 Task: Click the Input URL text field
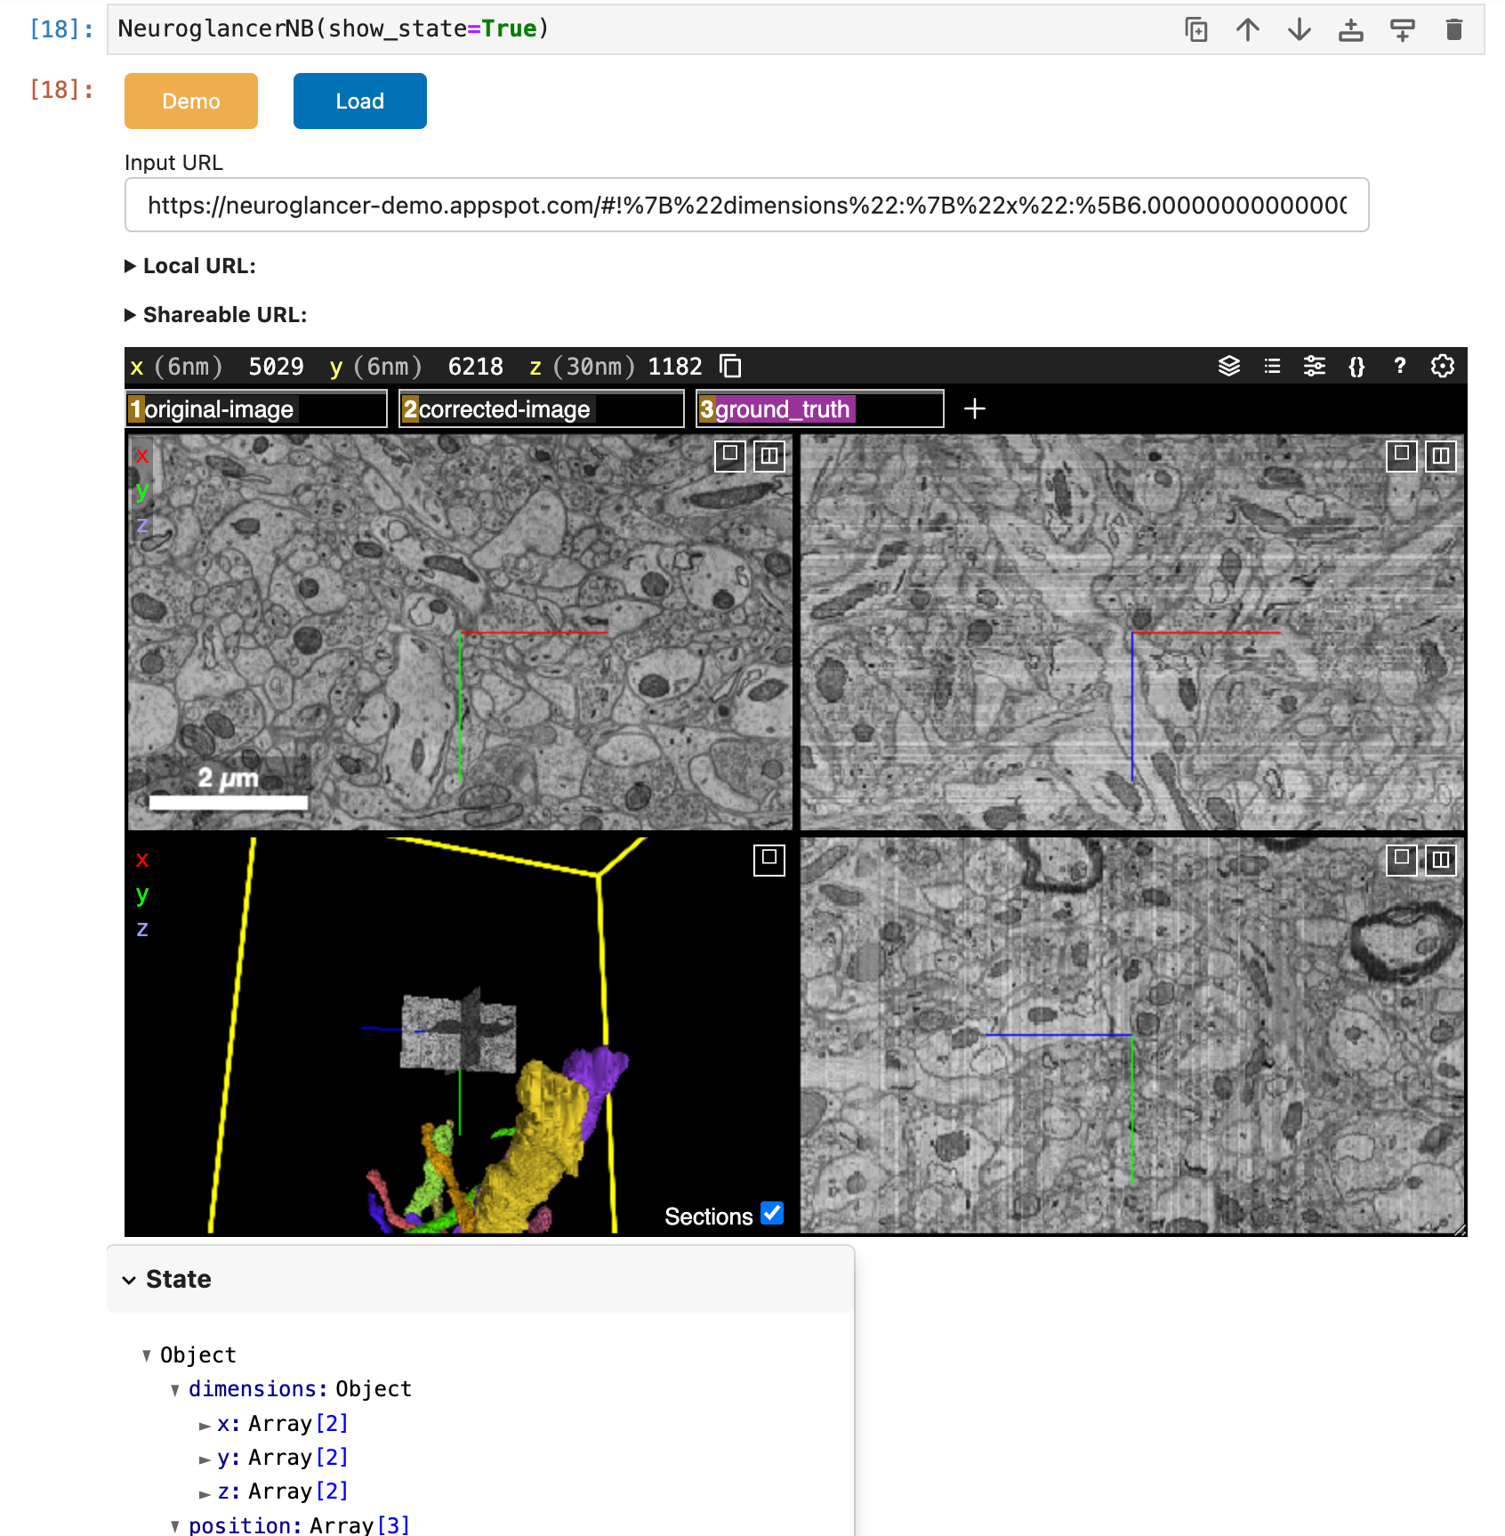tap(747, 206)
